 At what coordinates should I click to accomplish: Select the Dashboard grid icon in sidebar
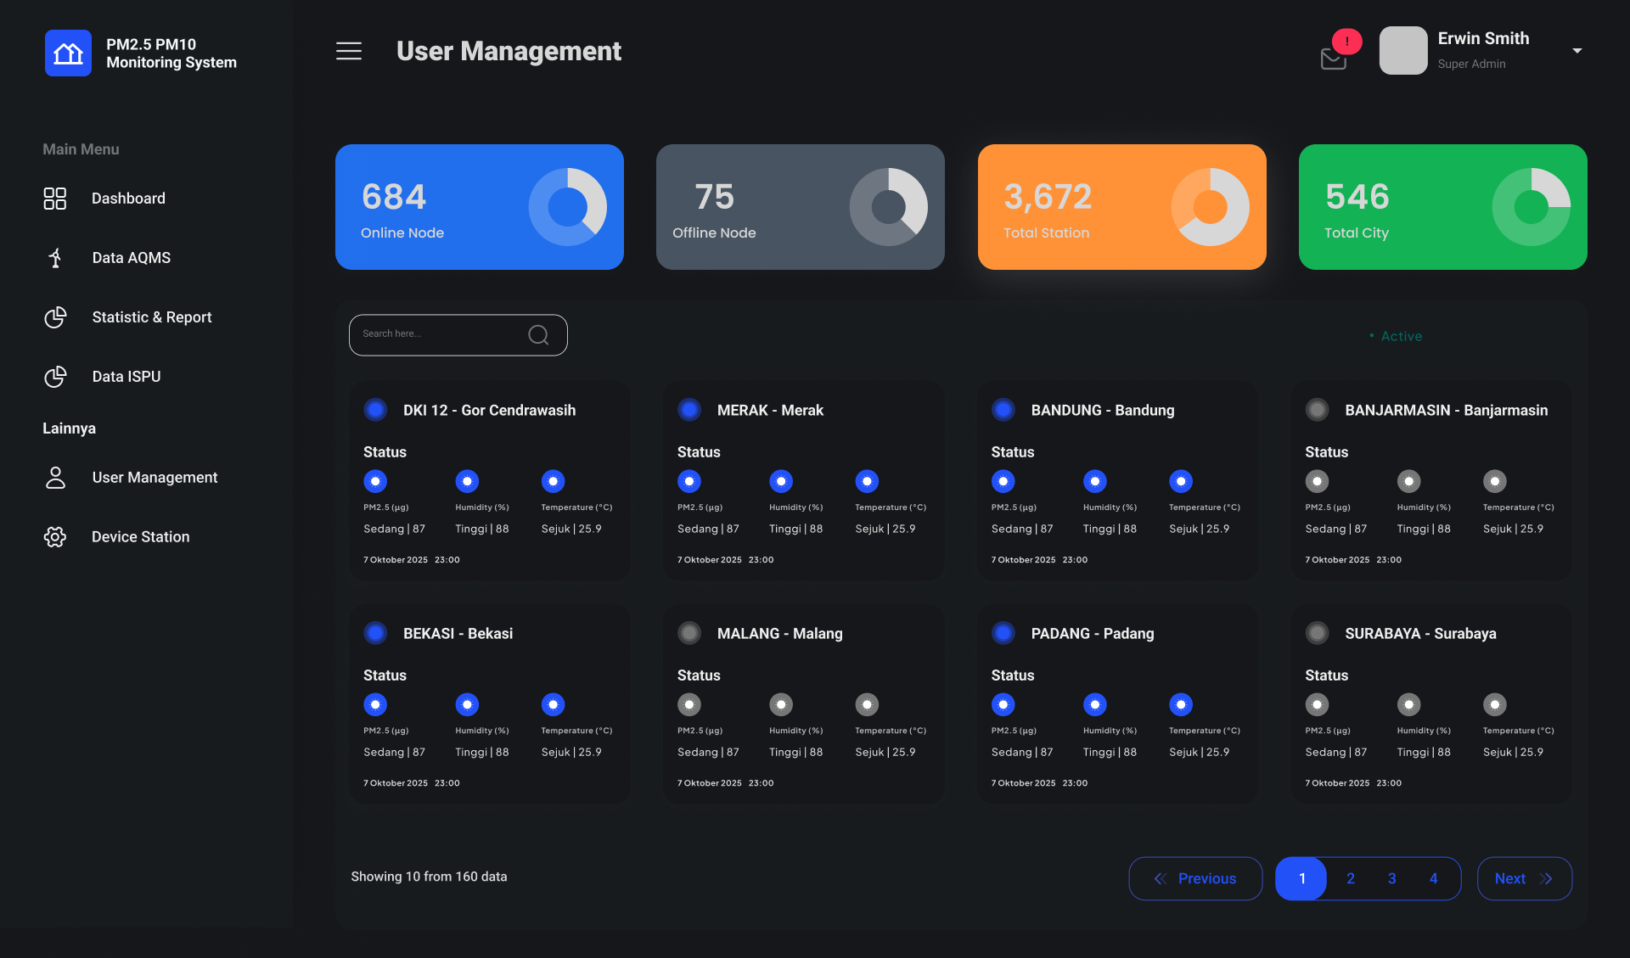(55, 198)
